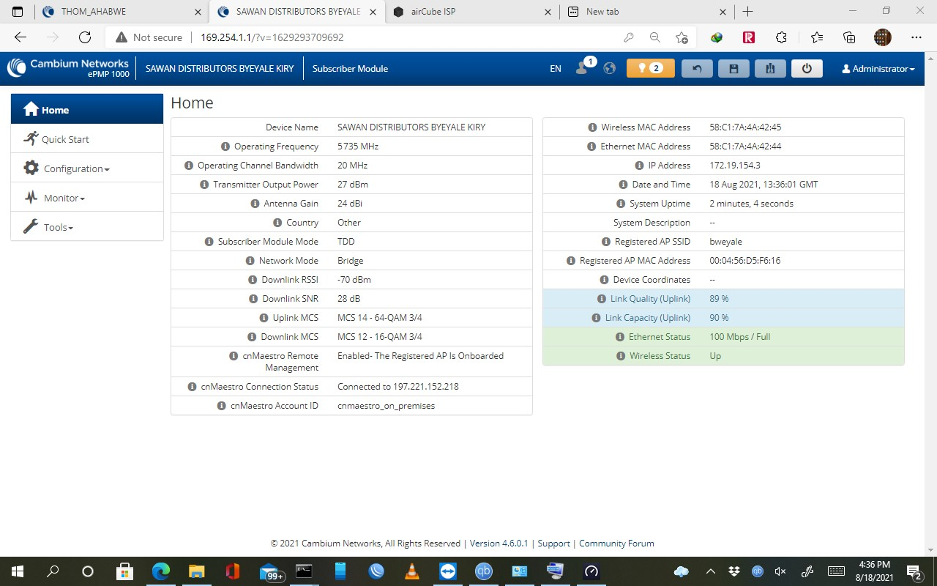Open the Community Forum link

616,544
